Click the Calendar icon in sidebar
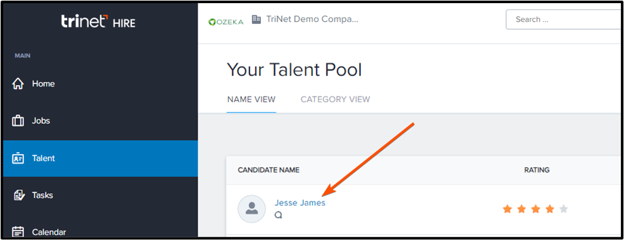624x240 pixels. [x=18, y=232]
